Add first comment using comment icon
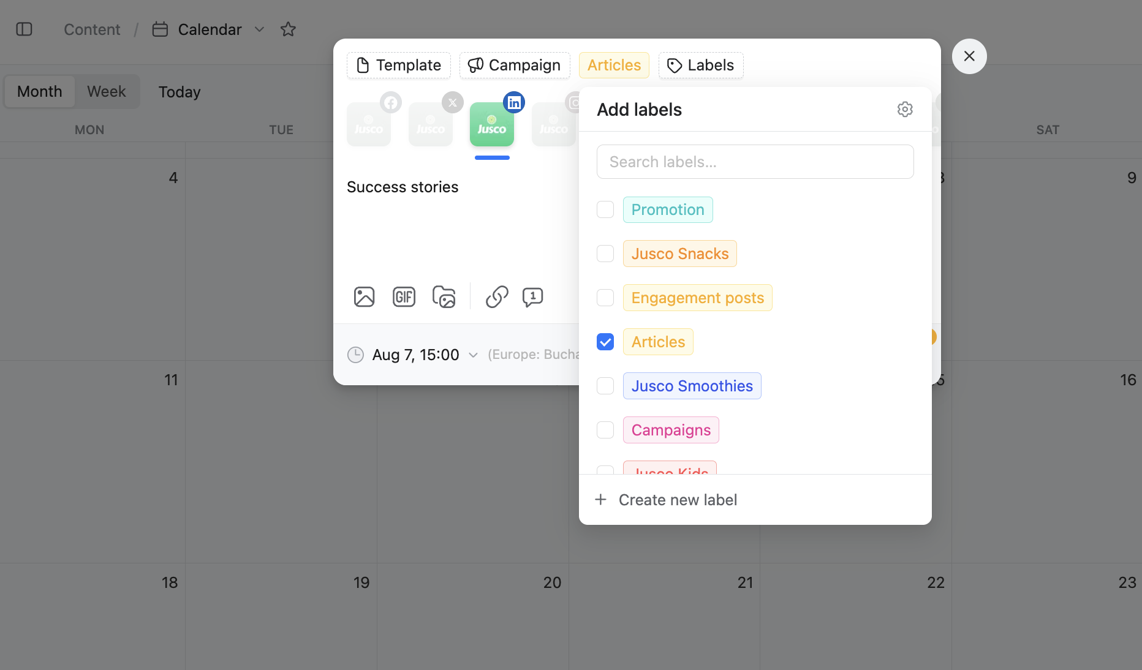Image resolution: width=1142 pixels, height=670 pixels. (x=532, y=297)
